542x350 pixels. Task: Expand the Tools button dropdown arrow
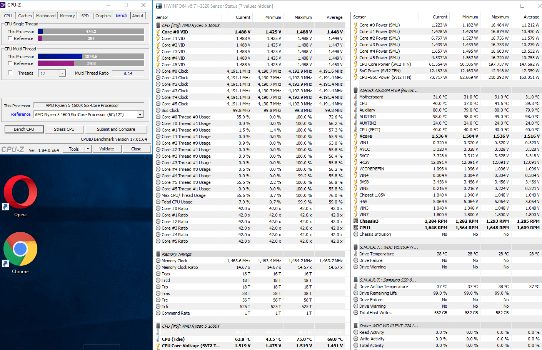(x=88, y=149)
